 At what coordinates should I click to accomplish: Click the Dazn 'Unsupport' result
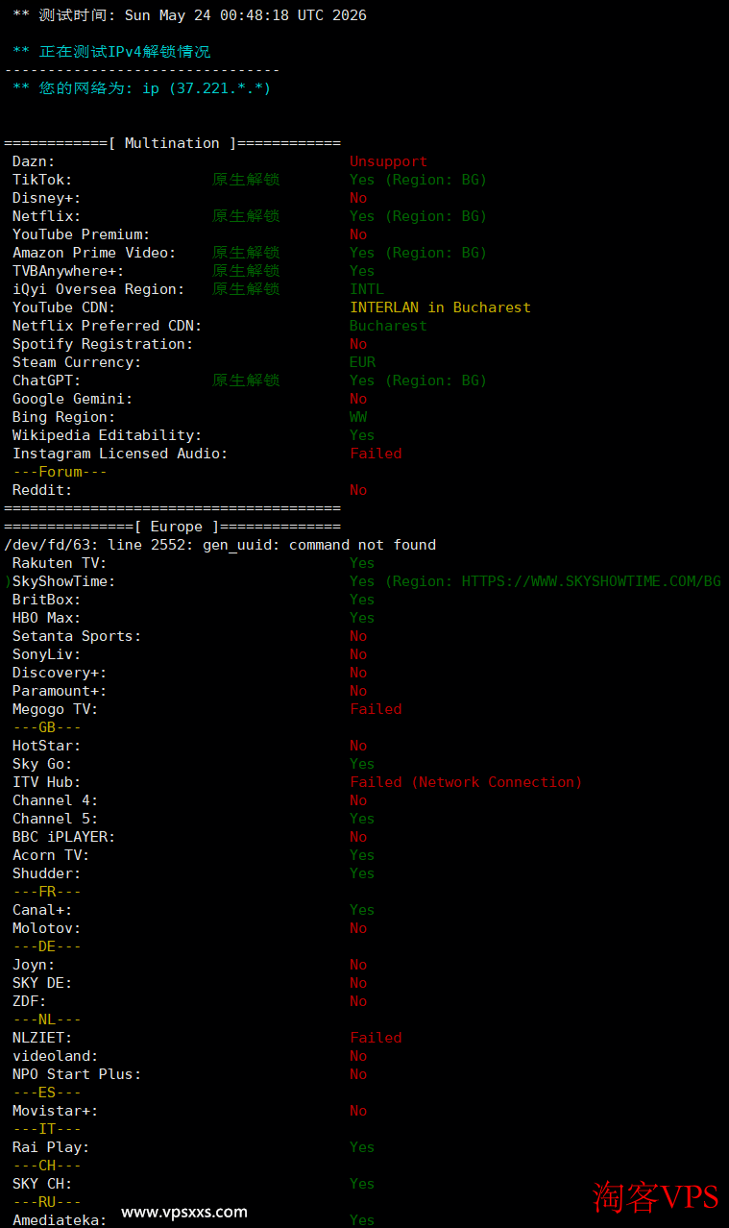point(388,161)
